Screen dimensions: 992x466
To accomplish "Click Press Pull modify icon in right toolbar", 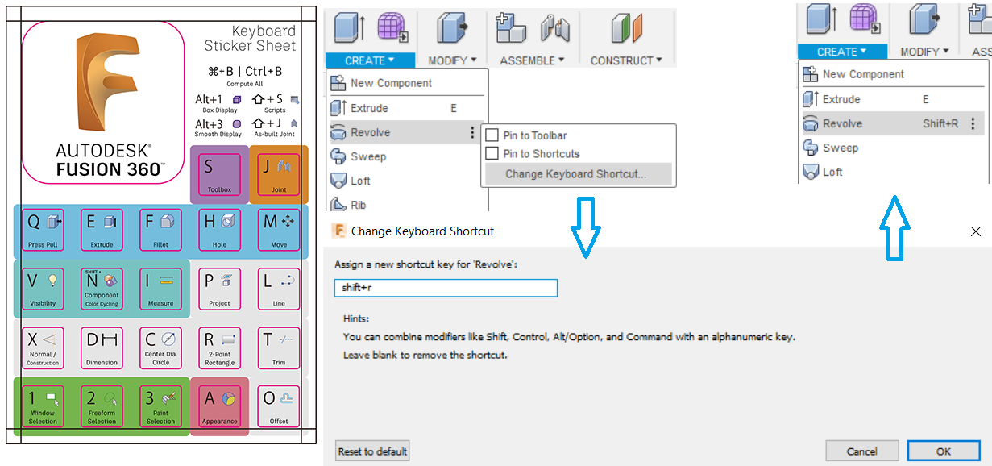I will tap(924, 19).
